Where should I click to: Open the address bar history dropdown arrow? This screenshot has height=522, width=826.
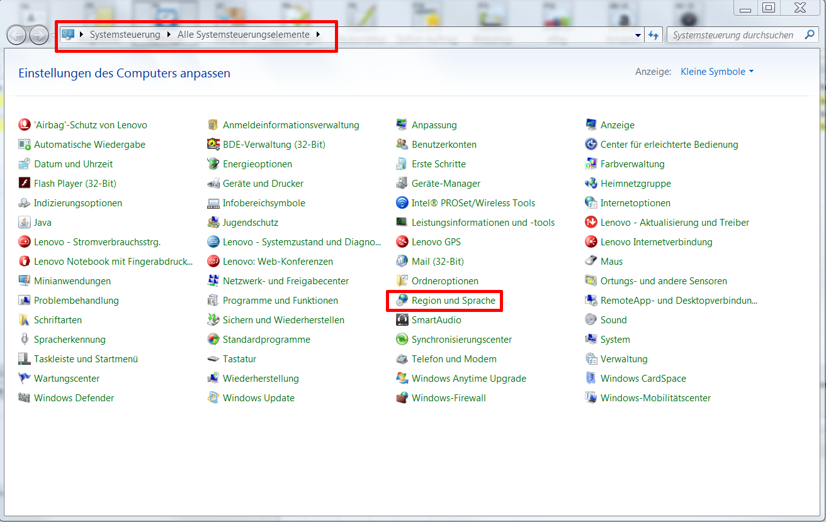[638, 35]
